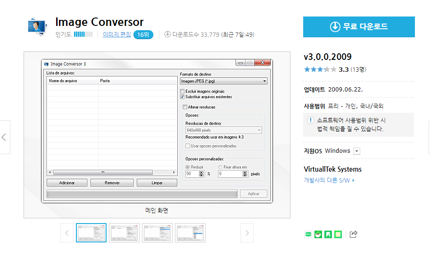Click the 메인 화면 caption text
430x266 pixels.
click(157, 210)
